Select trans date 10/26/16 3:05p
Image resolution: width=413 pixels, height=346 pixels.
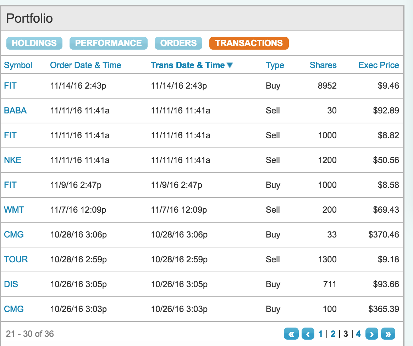pos(179,284)
